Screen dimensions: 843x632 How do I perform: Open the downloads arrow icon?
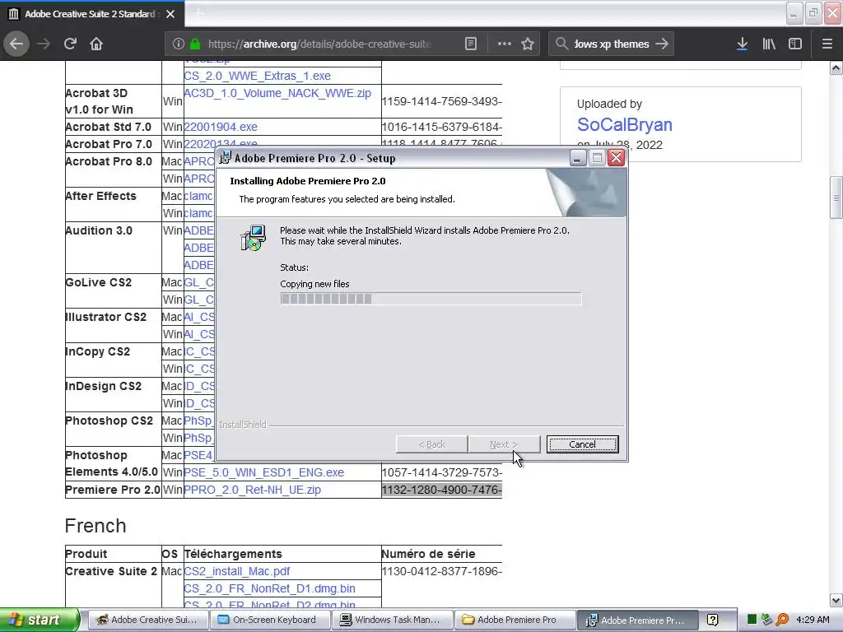[742, 44]
